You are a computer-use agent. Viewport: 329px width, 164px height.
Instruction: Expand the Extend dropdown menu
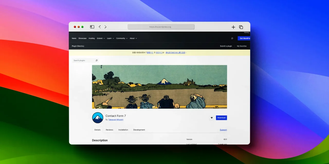(x=101, y=38)
